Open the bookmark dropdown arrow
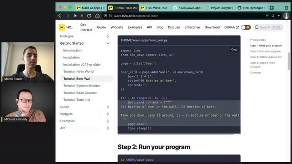292x164 pixels. pos(279,16)
